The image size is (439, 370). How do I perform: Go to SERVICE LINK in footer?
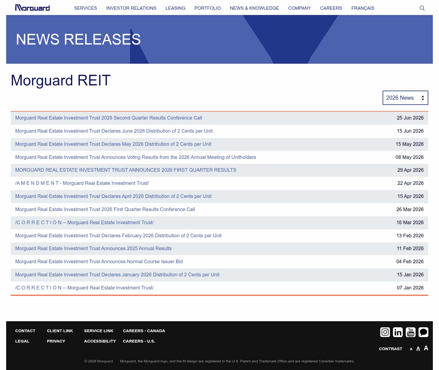[99, 331]
